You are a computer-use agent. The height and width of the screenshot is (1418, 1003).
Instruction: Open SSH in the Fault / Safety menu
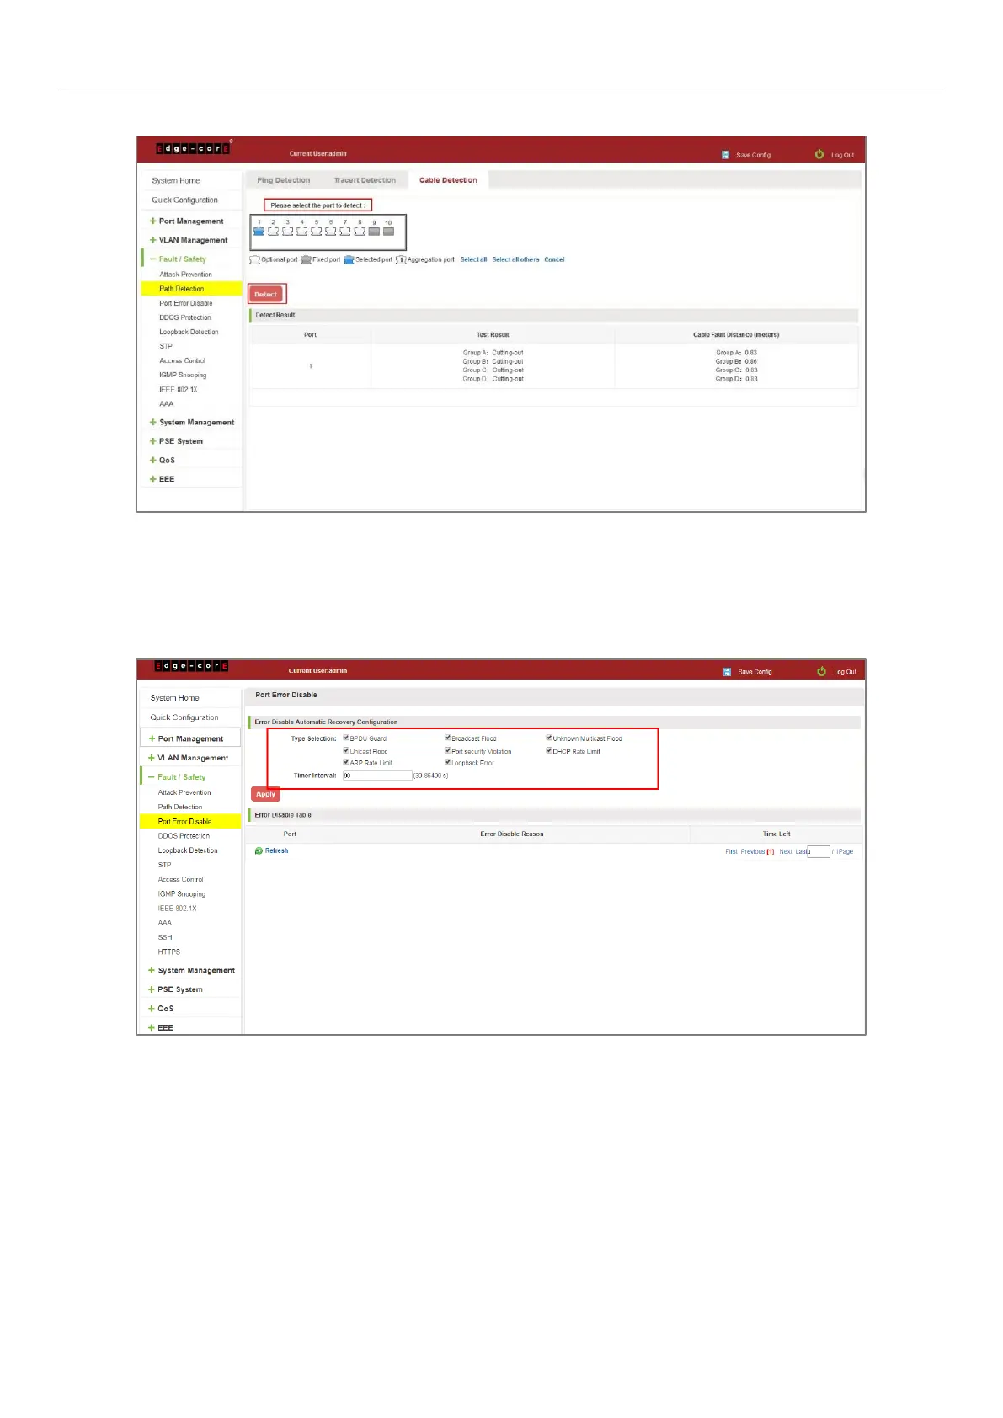point(165,937)
